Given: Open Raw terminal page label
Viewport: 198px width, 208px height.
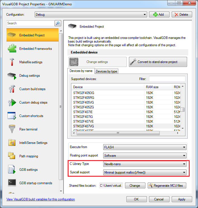Looking at the screenshot, I should [28, 129].
